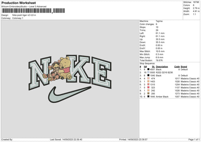This screenshot has width=201, height=142.
Task: Click the Max Jump value 6.9 mm
Action: [159, 57]
